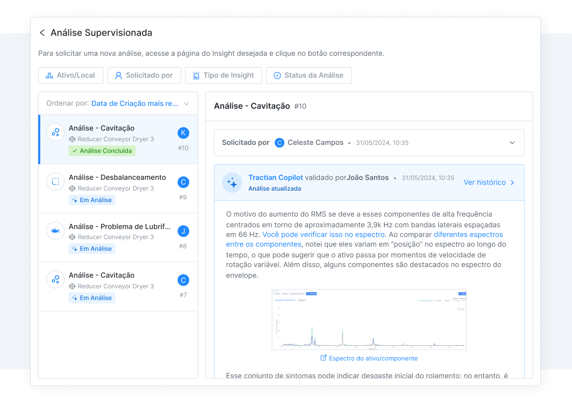Click the cavitation icon on analysis #10
The width and height of the screenshot is (572, 406).
click(55, 132)
